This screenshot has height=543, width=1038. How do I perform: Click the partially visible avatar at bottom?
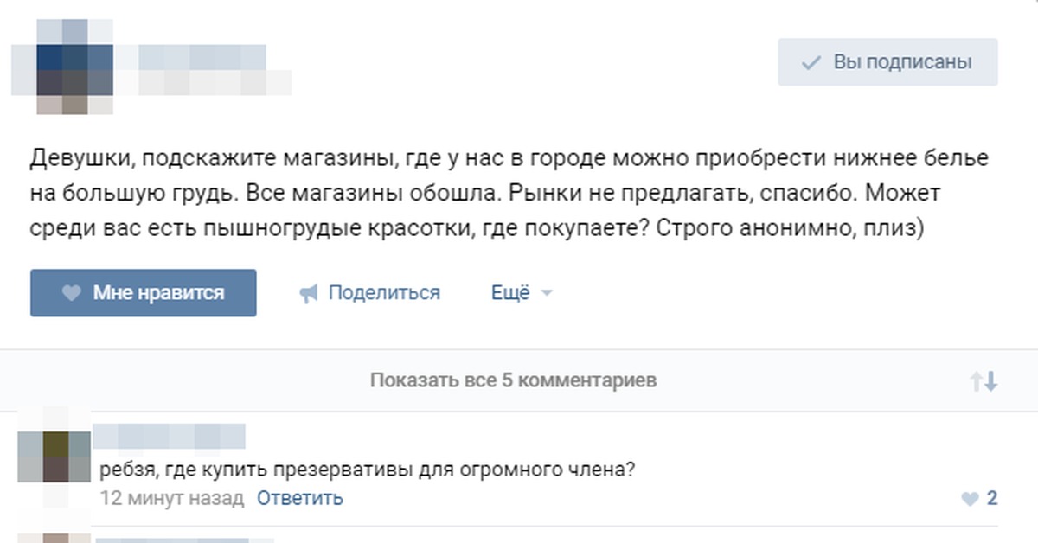coord(55,538)
